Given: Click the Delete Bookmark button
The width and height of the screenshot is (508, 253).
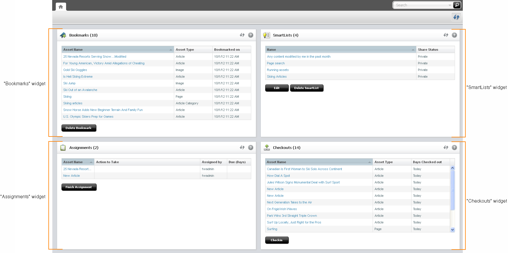Looking at the screenshot, I should pyautogui.click(x=79, y=128).
